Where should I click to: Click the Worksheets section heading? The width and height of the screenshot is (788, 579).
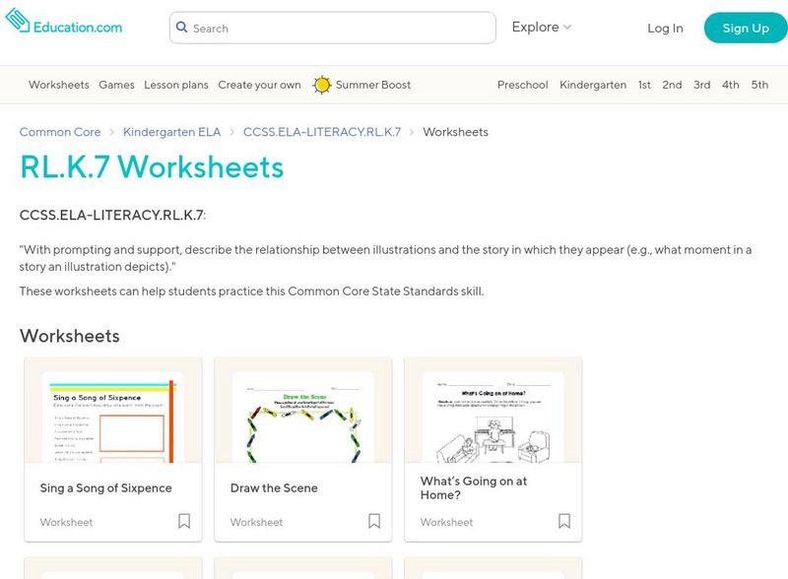coord(70,336)
